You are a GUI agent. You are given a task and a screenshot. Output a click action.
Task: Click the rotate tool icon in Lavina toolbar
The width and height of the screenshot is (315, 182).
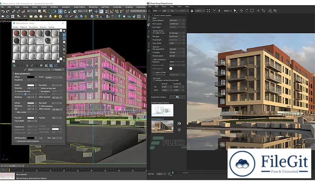pyautogui.click(x=247, y=11)
